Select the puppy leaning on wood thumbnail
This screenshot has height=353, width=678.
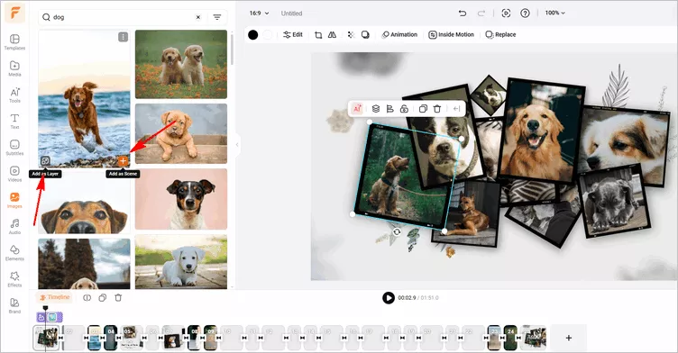point(181,133)
